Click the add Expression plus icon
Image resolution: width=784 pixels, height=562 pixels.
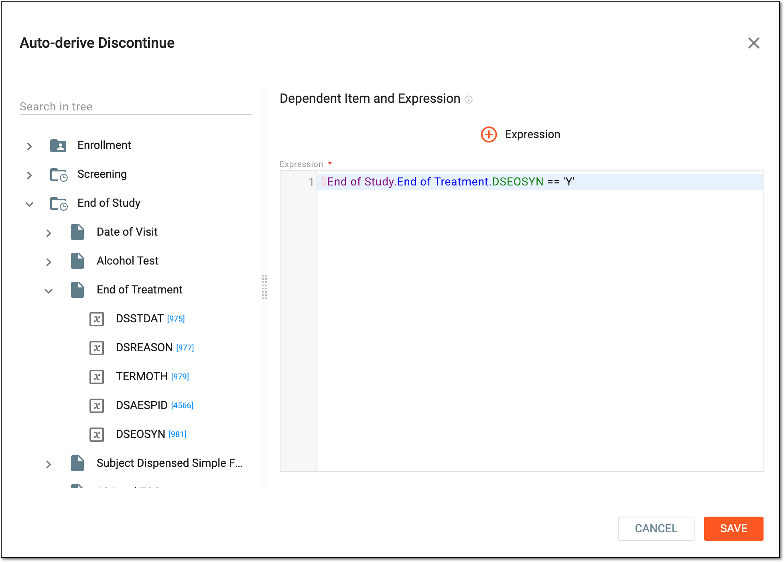tap(489, 134)
